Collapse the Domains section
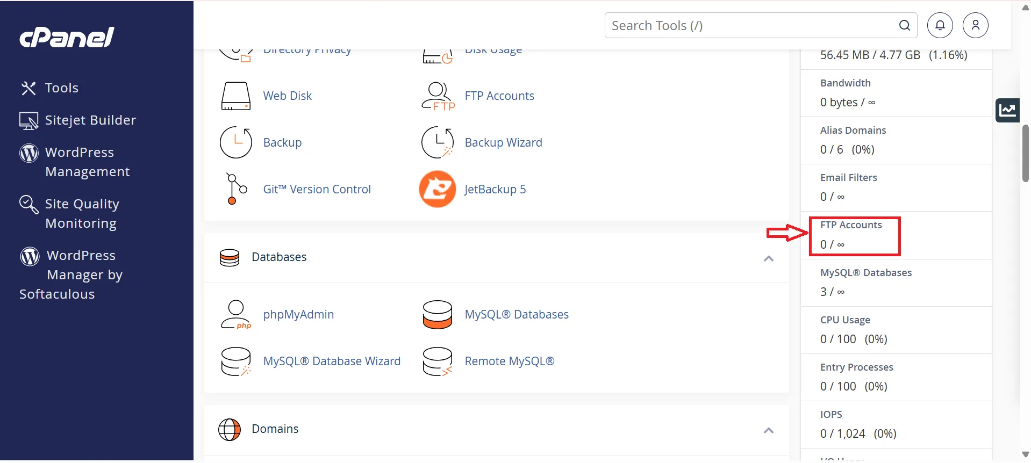Viewport: 1031px width, 463px height. (x=768, y=431)
